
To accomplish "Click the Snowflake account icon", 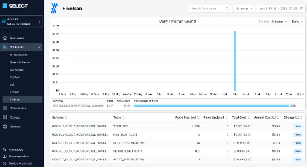I will [x=4, y=21].
